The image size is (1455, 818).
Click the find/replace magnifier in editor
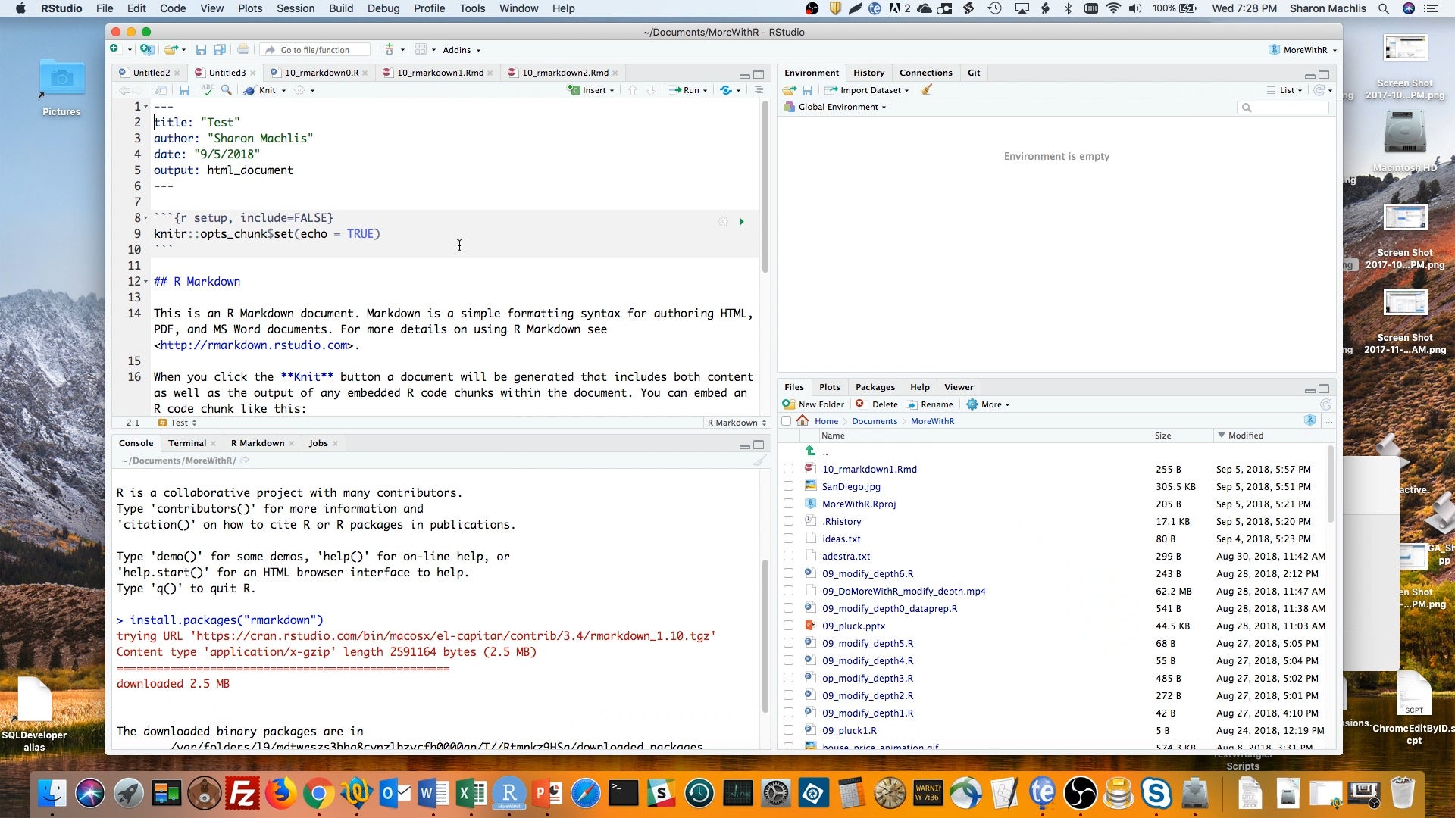click(x=226, y=90)
